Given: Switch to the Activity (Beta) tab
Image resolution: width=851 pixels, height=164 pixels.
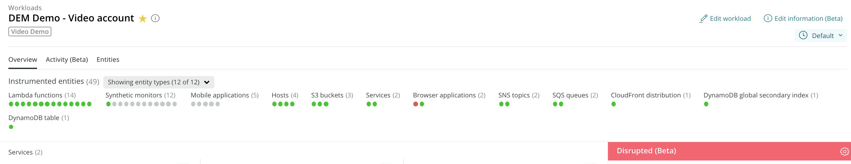Looking at the screenshot, I should coord(67,59).
